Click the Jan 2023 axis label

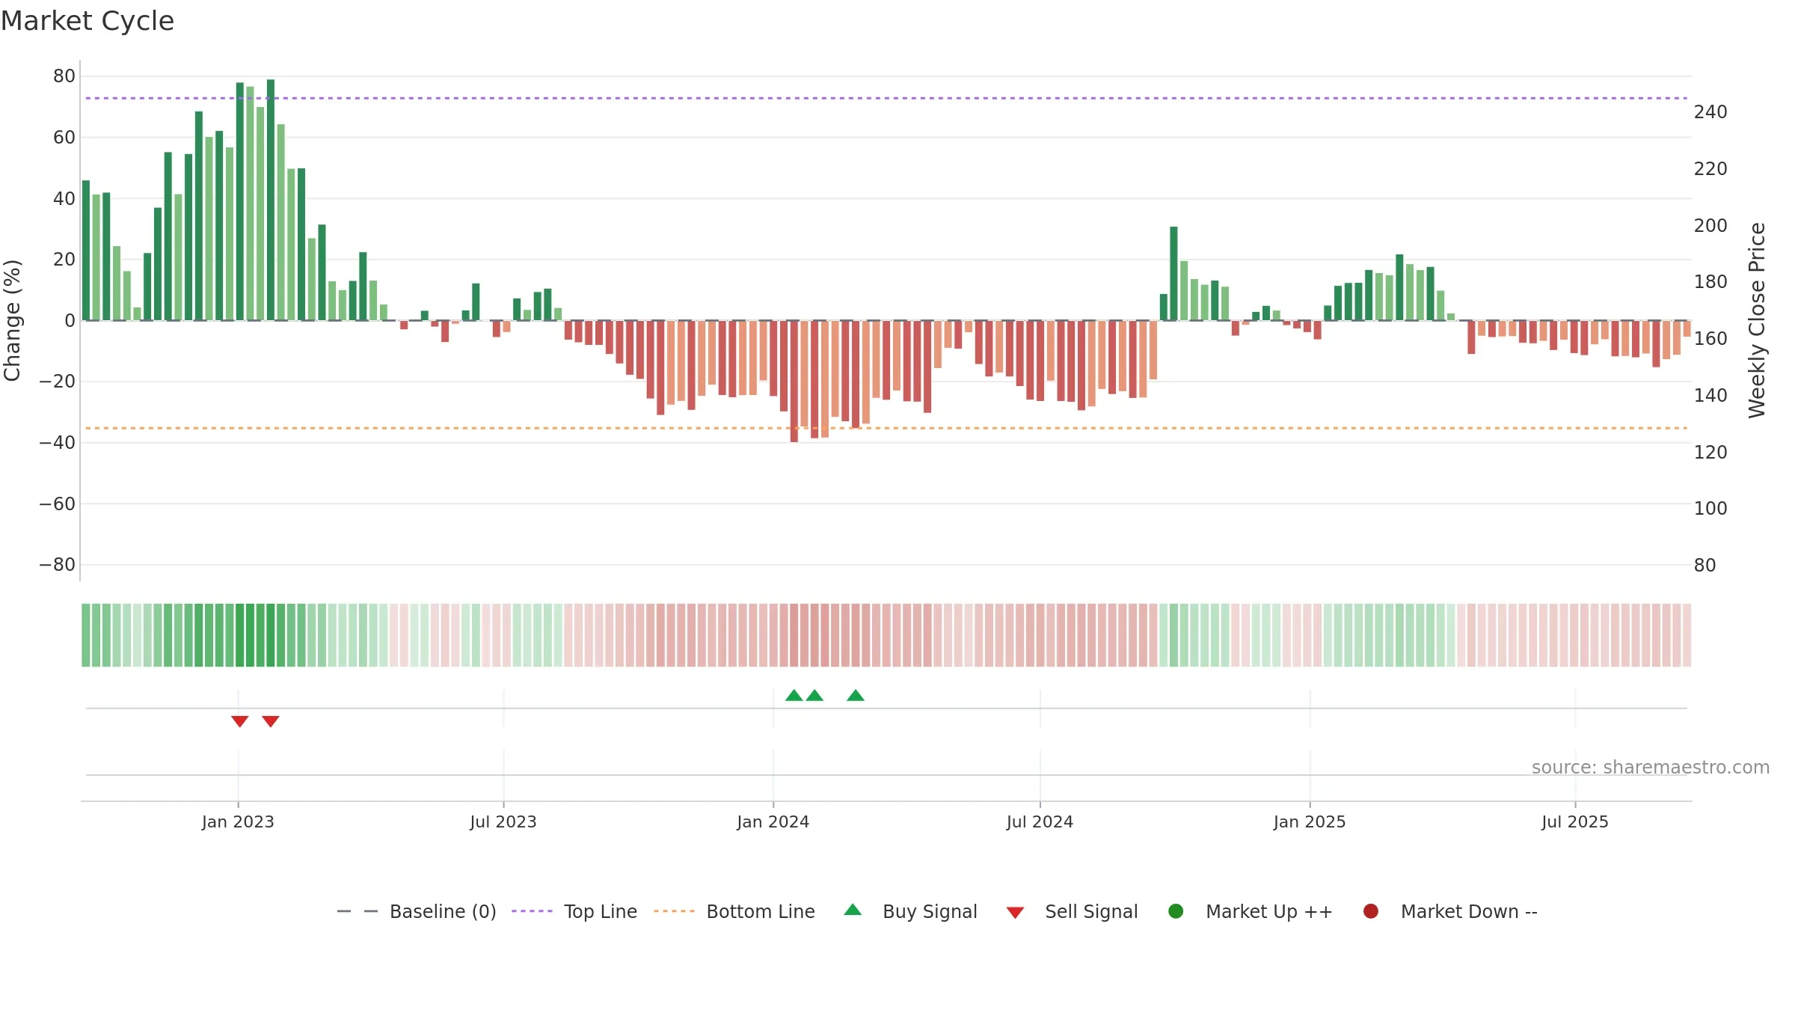tap(238, 822)
